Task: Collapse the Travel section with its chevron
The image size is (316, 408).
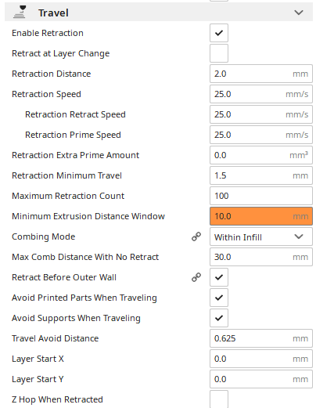Action: coord(299,13)
